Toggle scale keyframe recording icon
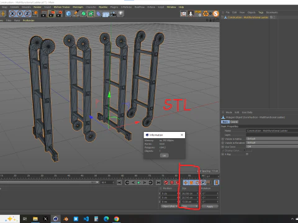The image size is (298, 223). pos(191,183)
